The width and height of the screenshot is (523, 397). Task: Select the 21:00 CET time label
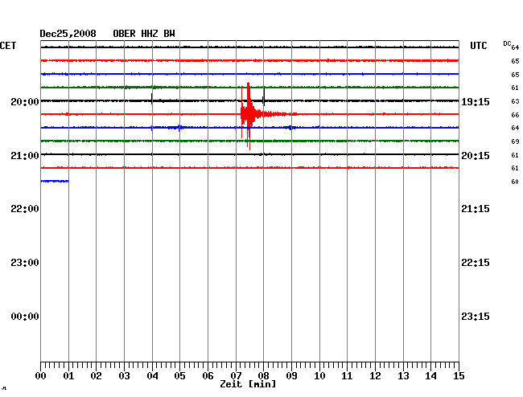tap(25, 156)
